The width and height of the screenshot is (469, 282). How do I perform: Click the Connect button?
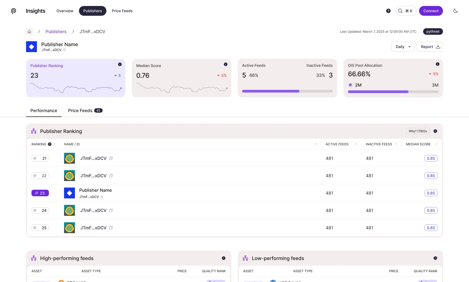coord(431,11)
